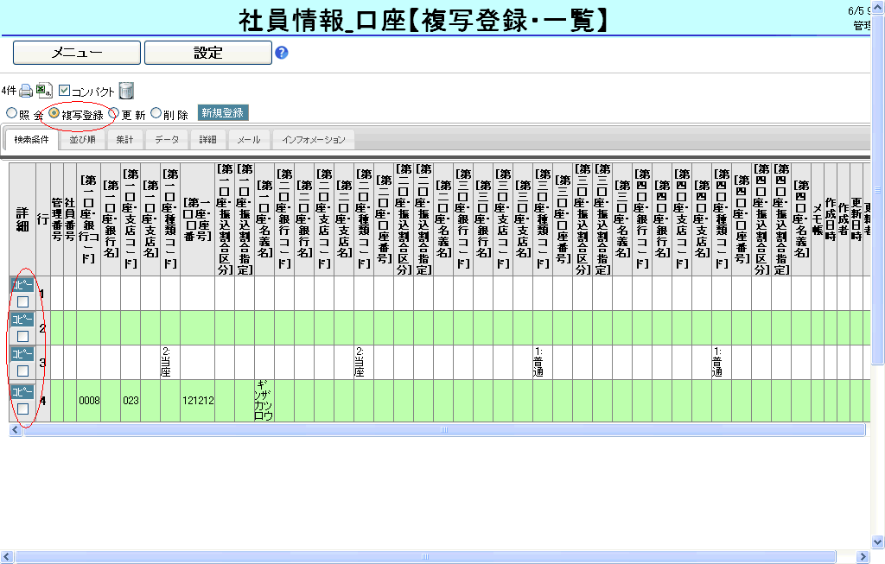Click the メニュー button
Viewport: 885px width, 564px height.
click(x=77, y=53)
